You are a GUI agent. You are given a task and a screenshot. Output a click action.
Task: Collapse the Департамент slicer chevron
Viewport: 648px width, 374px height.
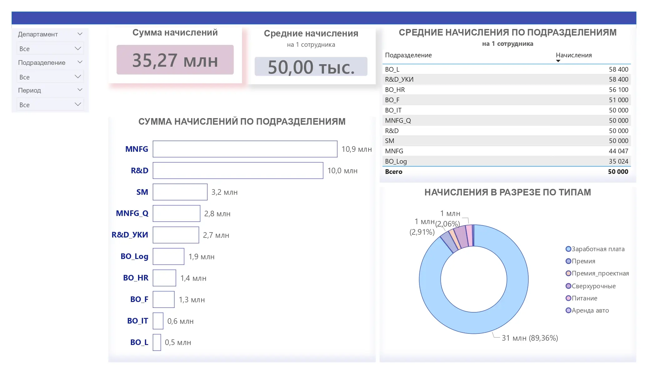[x=80, y=34]
